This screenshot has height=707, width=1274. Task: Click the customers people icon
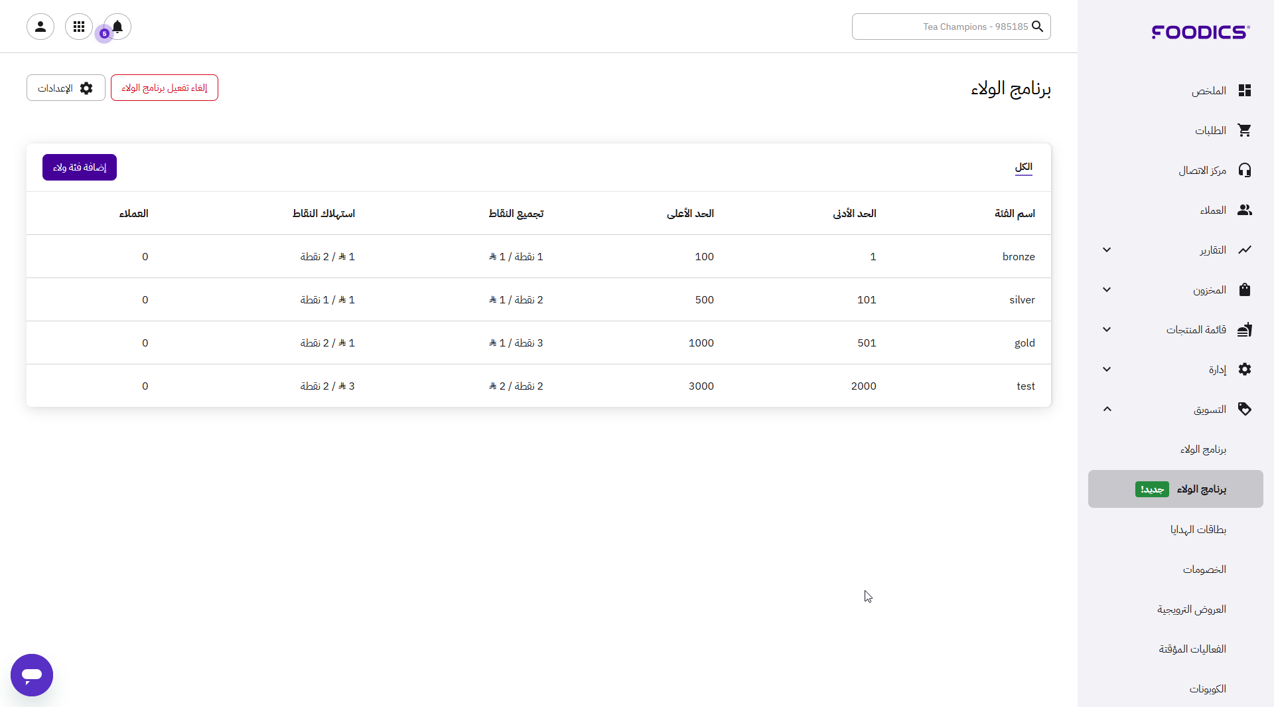pyautogui.click(x=1244, y=210)
